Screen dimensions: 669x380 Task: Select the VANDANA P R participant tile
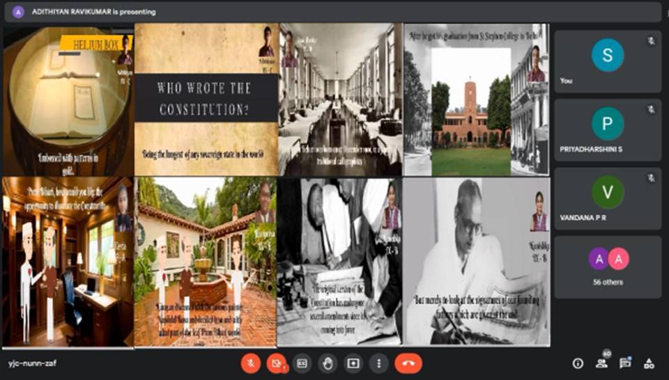click(x=608, y=198)
